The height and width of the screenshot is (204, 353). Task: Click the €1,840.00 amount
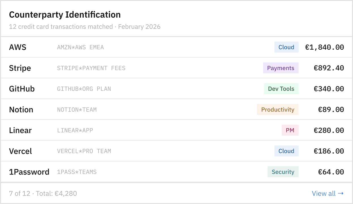tap(324, 47)
